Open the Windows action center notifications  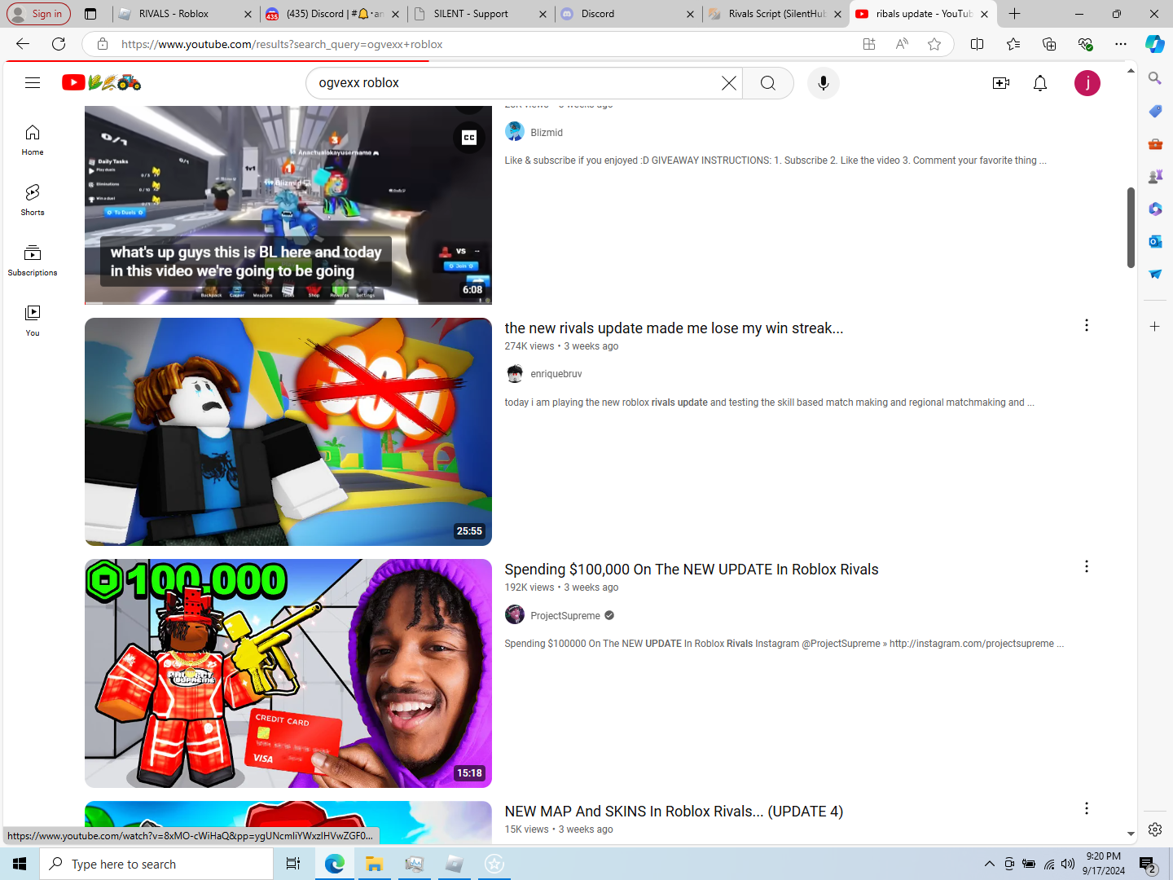pyautogui.click(x=1148, y=865)
